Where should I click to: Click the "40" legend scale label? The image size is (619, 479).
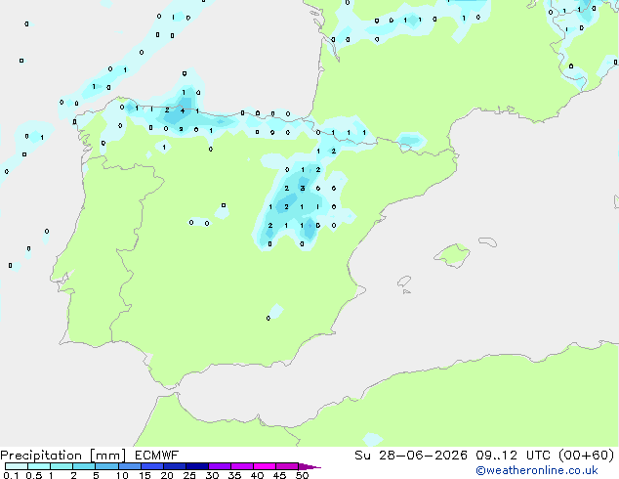tap(257, 475)
